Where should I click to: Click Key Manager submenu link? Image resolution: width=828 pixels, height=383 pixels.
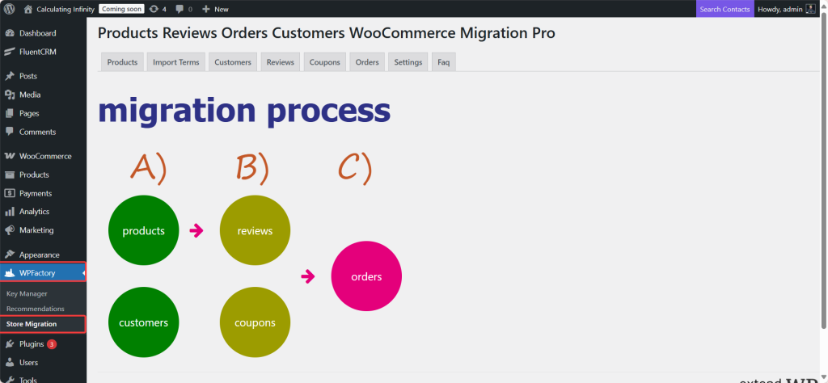(27, 293)
